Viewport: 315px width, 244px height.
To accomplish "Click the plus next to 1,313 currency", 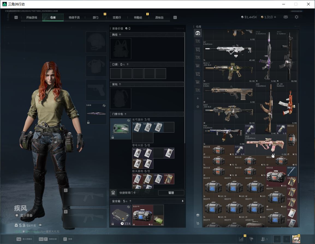I will point(275,17).
